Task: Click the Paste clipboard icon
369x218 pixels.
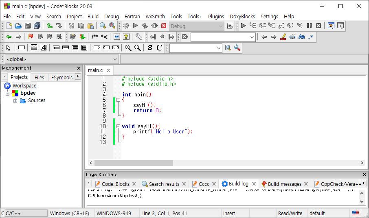Action: [x=90, y=26]
